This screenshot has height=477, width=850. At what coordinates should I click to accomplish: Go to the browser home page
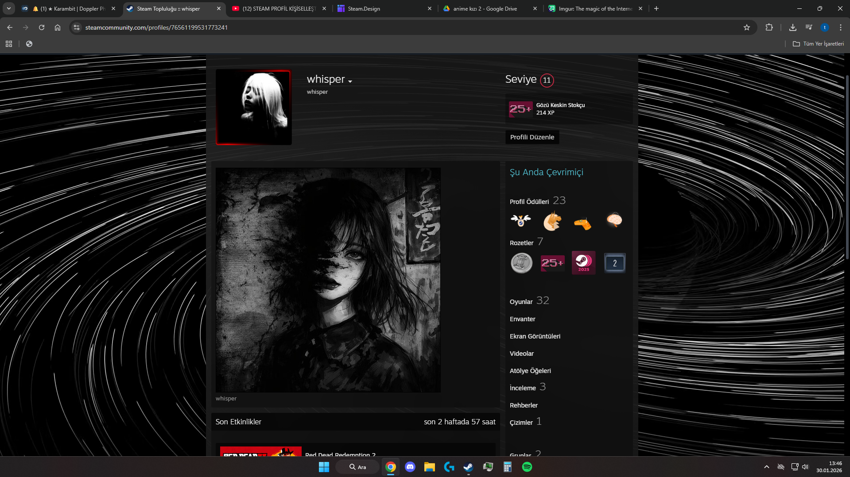point(58,27)
